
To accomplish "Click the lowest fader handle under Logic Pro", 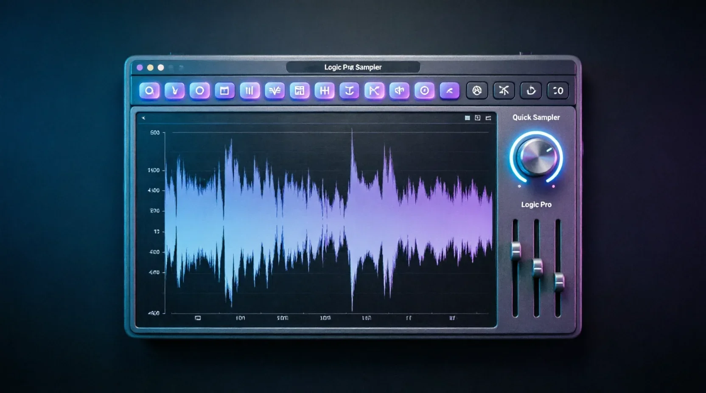I will (559, 282).
